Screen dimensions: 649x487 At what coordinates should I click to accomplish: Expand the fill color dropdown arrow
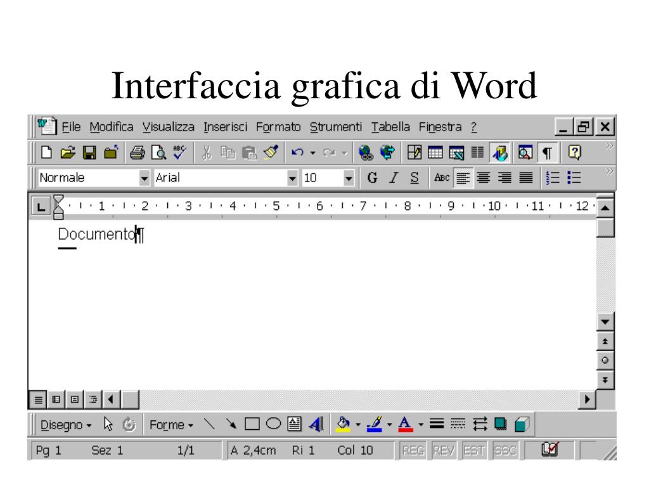(358, 424)
